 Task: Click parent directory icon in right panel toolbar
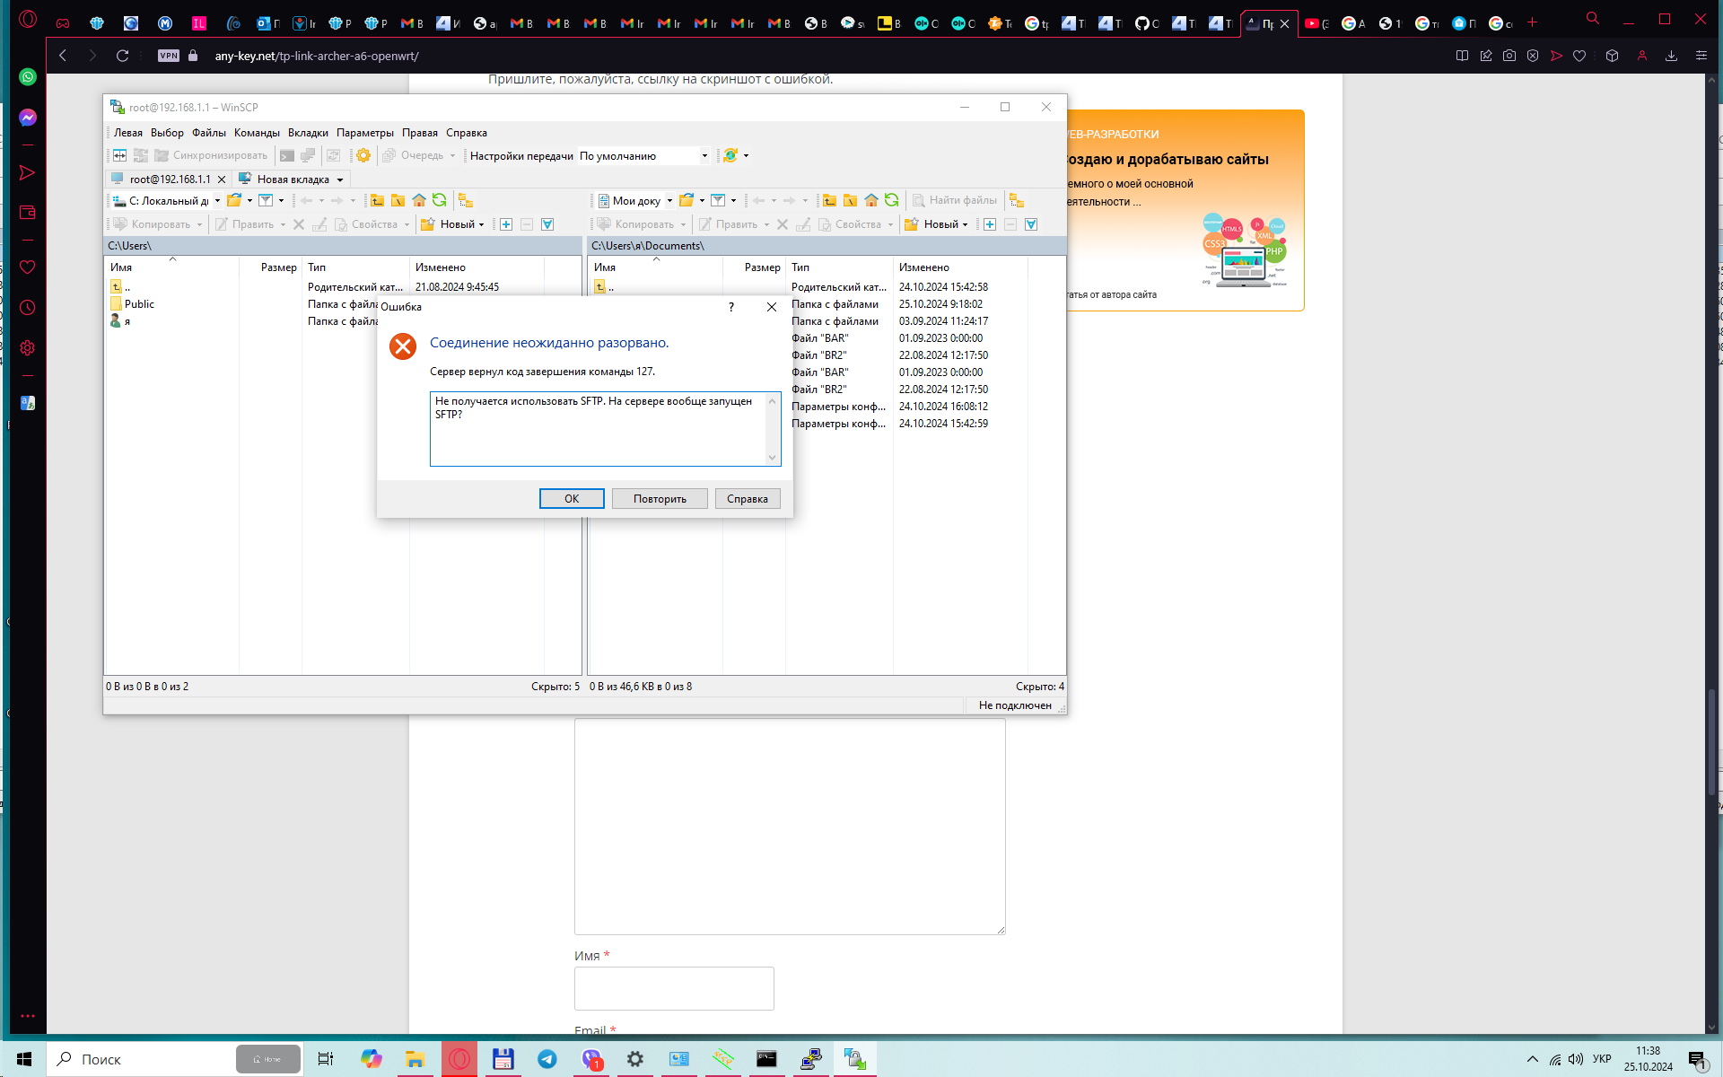pos(829,200)
